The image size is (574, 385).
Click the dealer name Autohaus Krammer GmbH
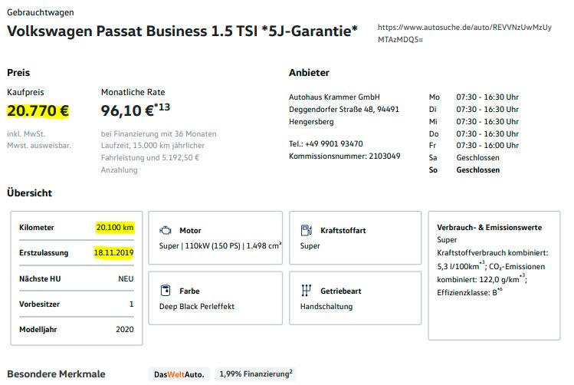[334, 97]
